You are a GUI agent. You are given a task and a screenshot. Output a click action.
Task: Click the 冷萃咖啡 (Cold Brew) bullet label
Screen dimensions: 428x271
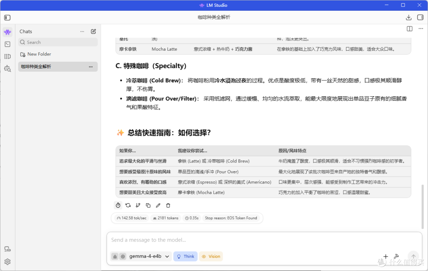tap(155, 80)
